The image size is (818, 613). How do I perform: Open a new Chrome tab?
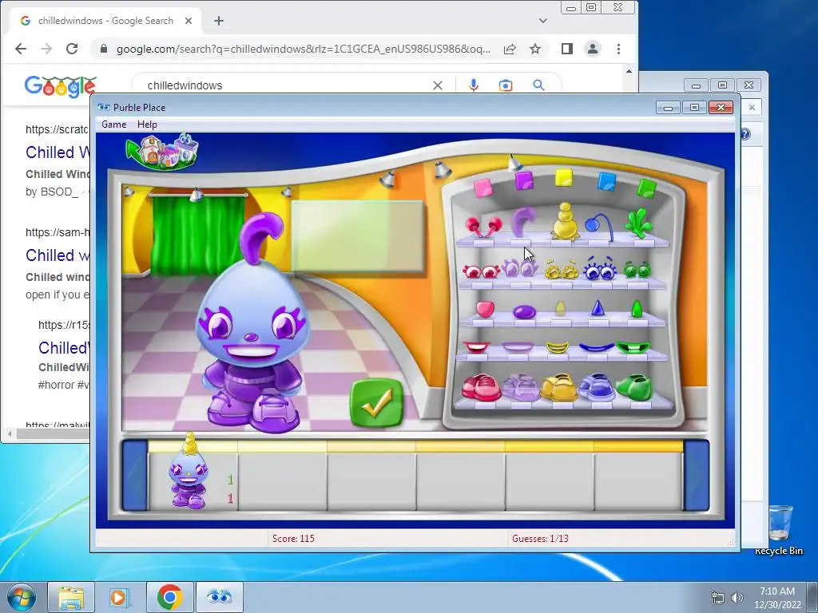[x=219, y=21]
